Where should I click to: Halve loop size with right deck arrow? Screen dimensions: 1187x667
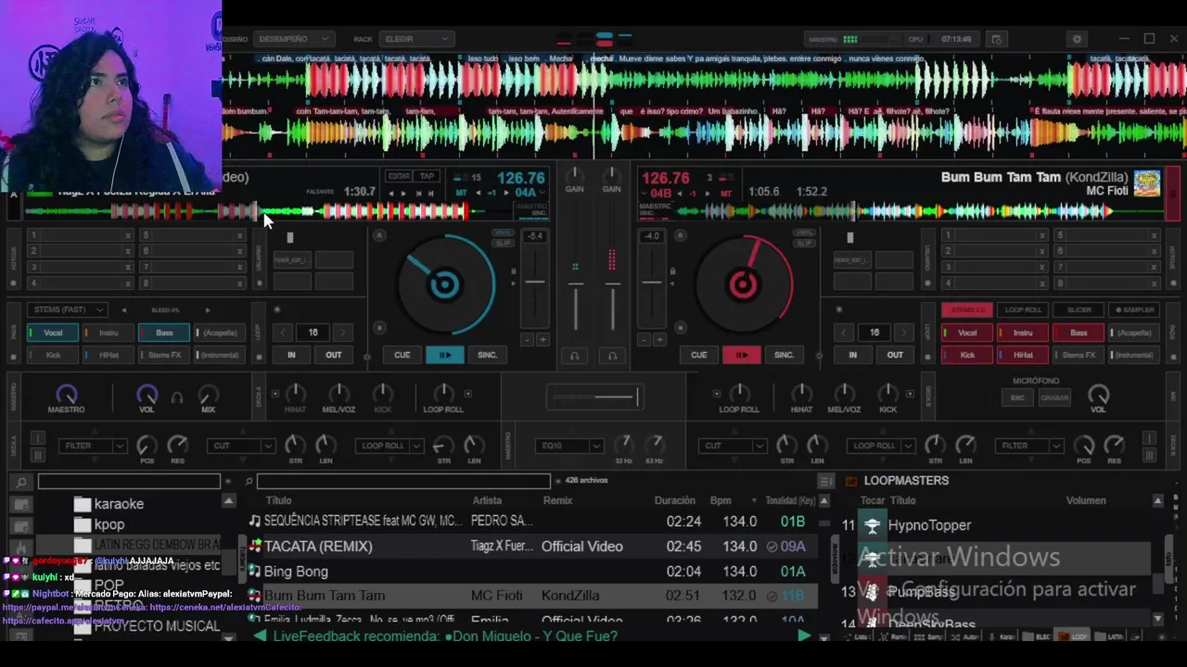click(x=845, y=333)
